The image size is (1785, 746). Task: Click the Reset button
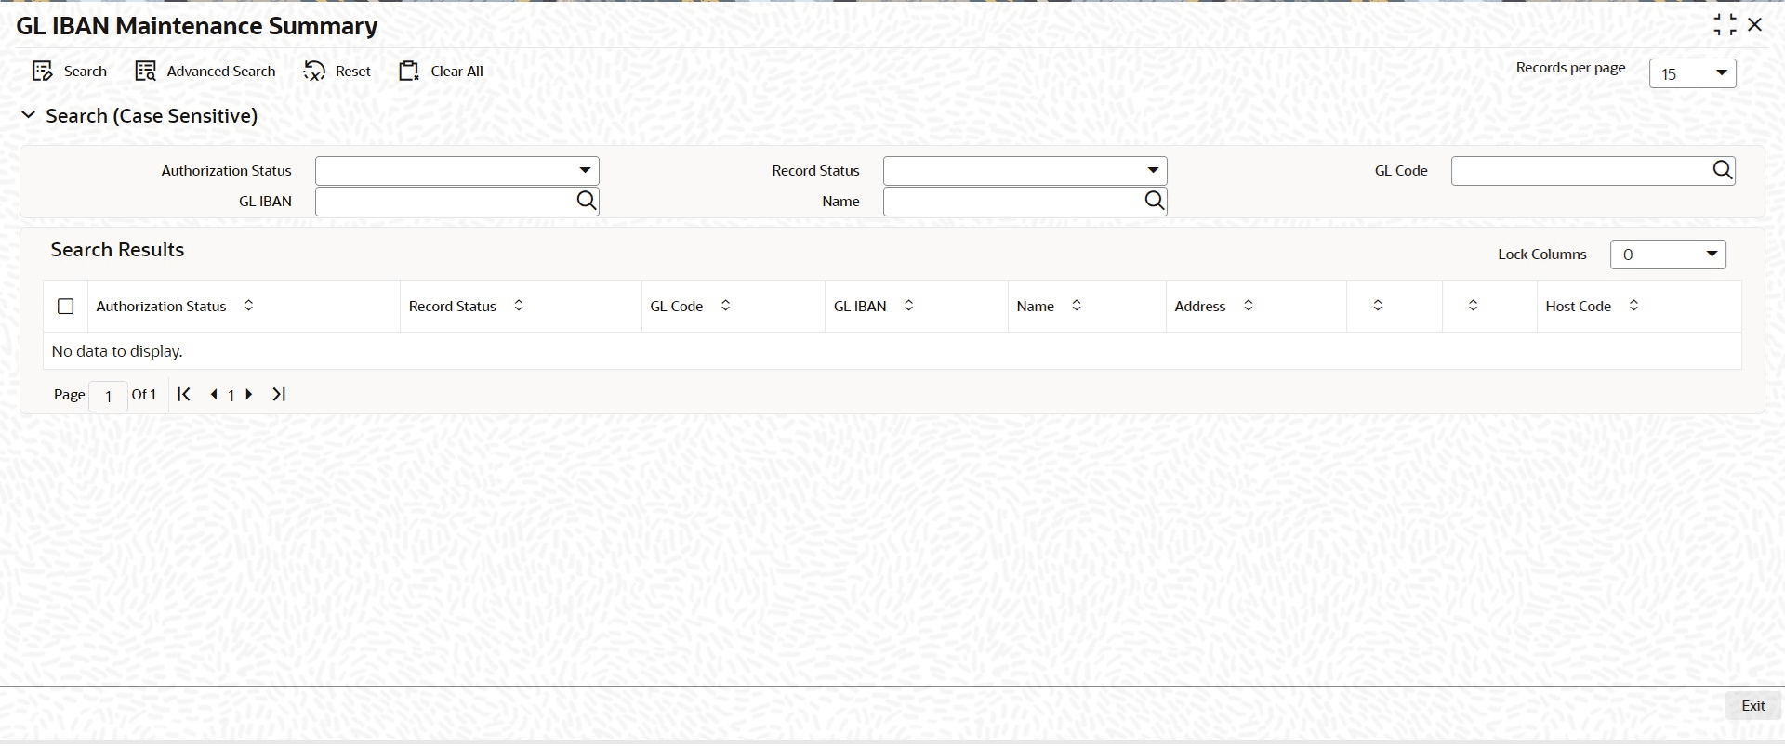click(x=337, y=72)
